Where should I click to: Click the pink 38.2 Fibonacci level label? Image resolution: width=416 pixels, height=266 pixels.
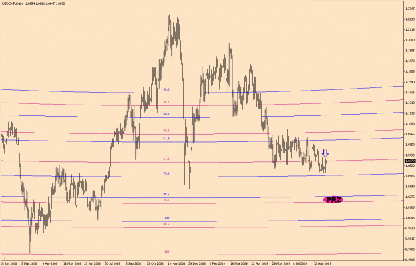tap(166, 102)
